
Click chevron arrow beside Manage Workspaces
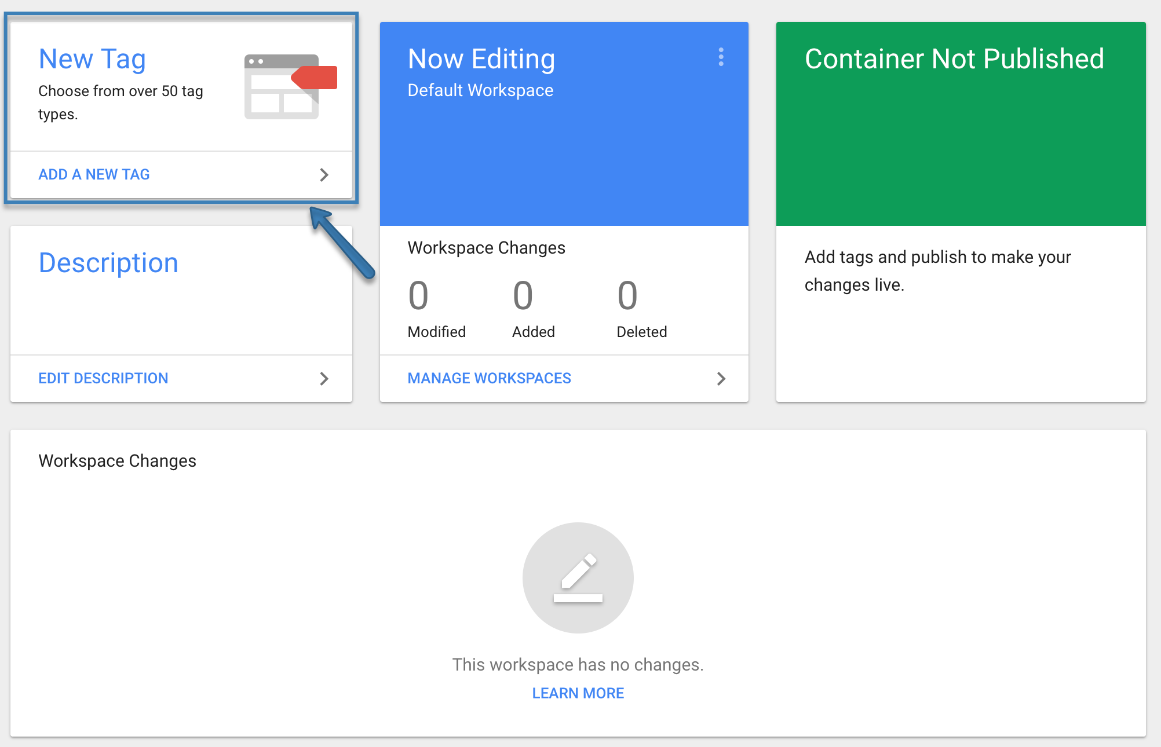[721, 379]
